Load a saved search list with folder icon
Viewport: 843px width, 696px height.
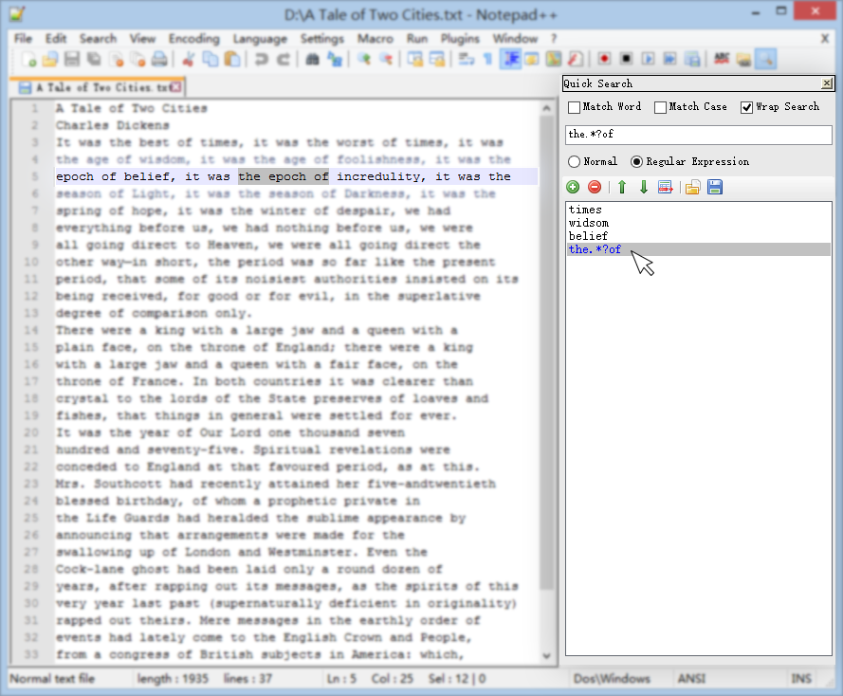coord(693,187)
